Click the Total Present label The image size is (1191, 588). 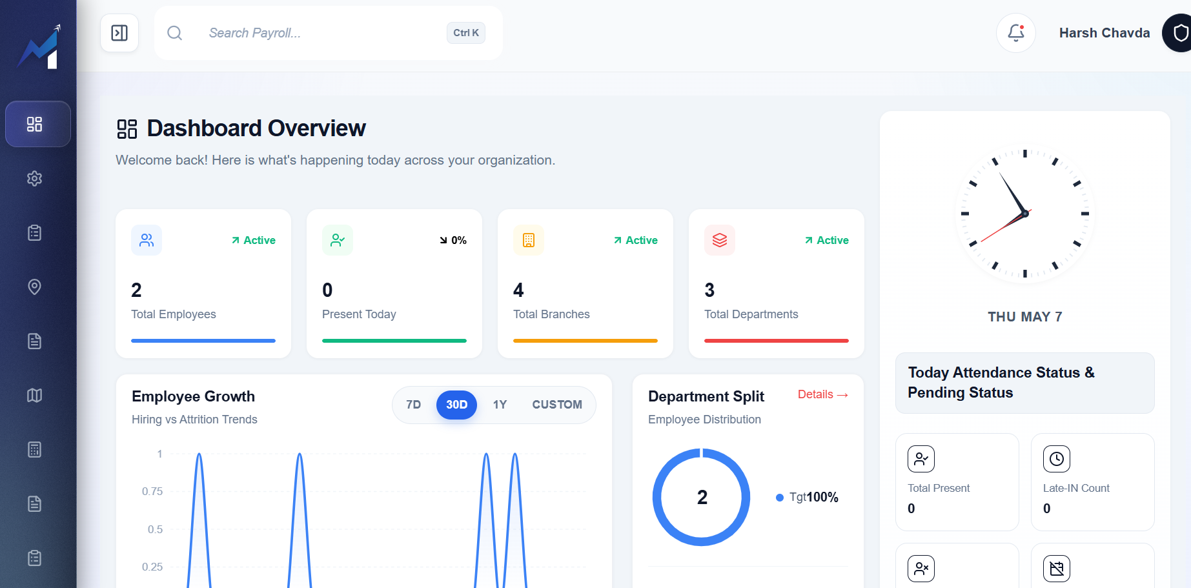click(939, 488)
